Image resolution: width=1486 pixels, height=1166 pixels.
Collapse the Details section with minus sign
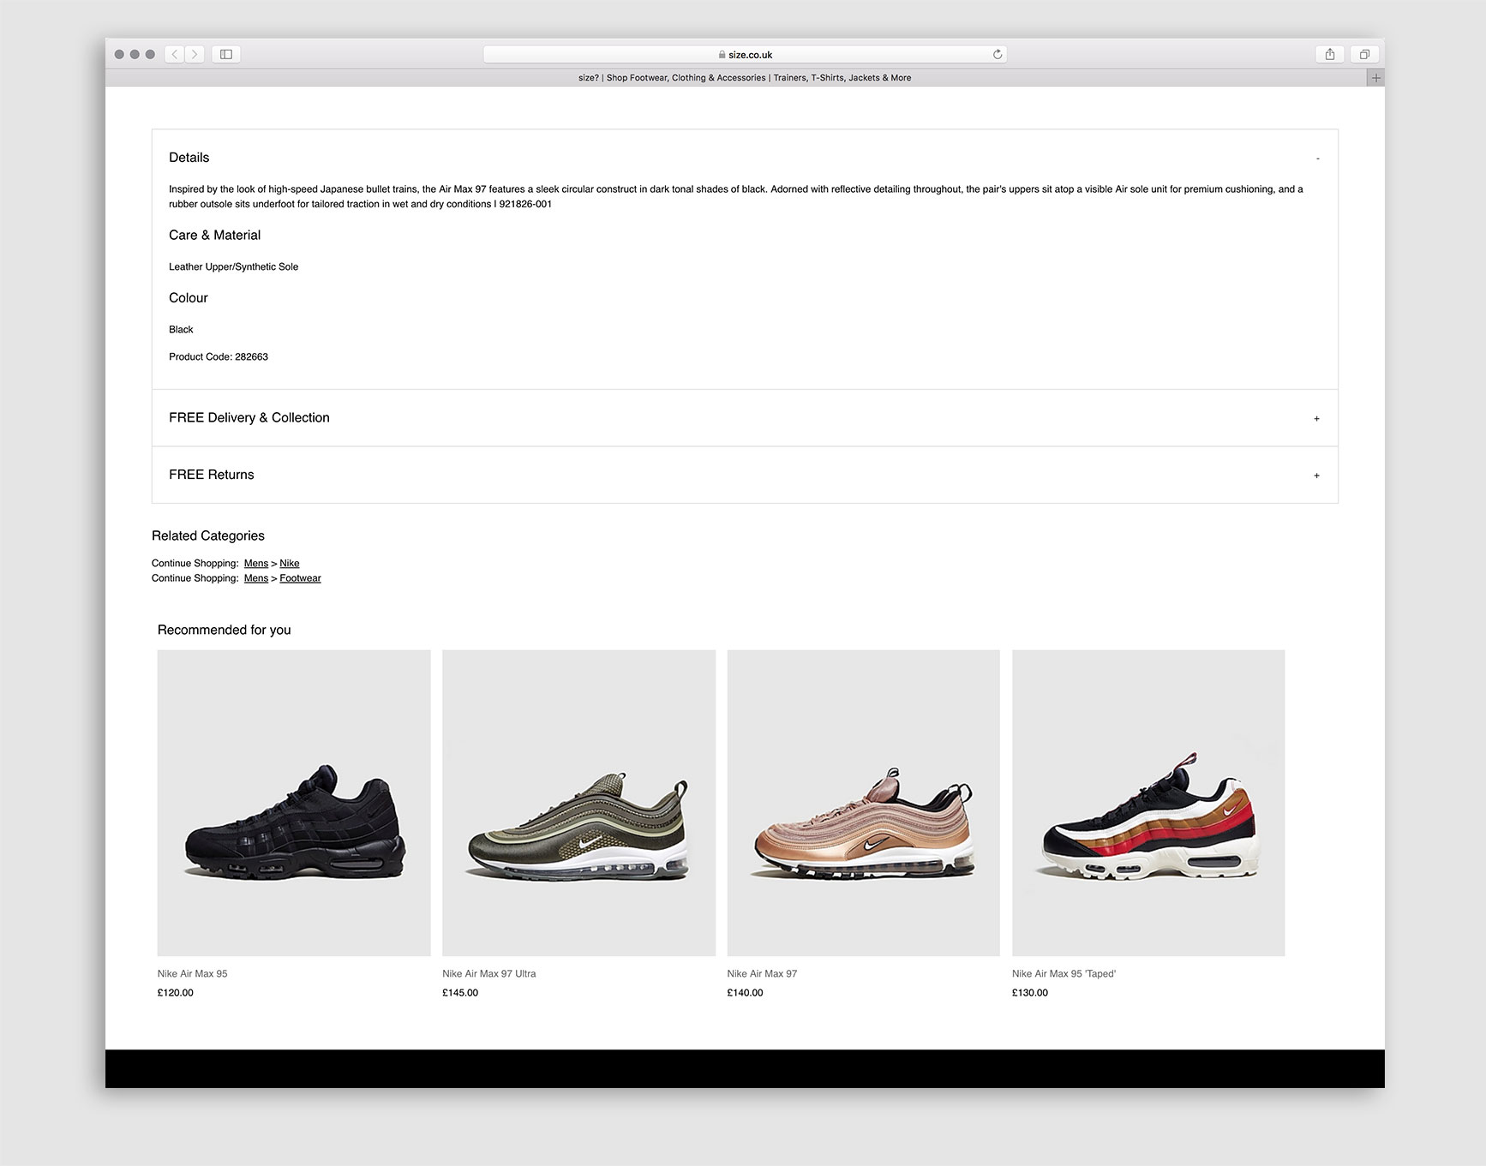pyautogui.click(x=1317, y=158)
